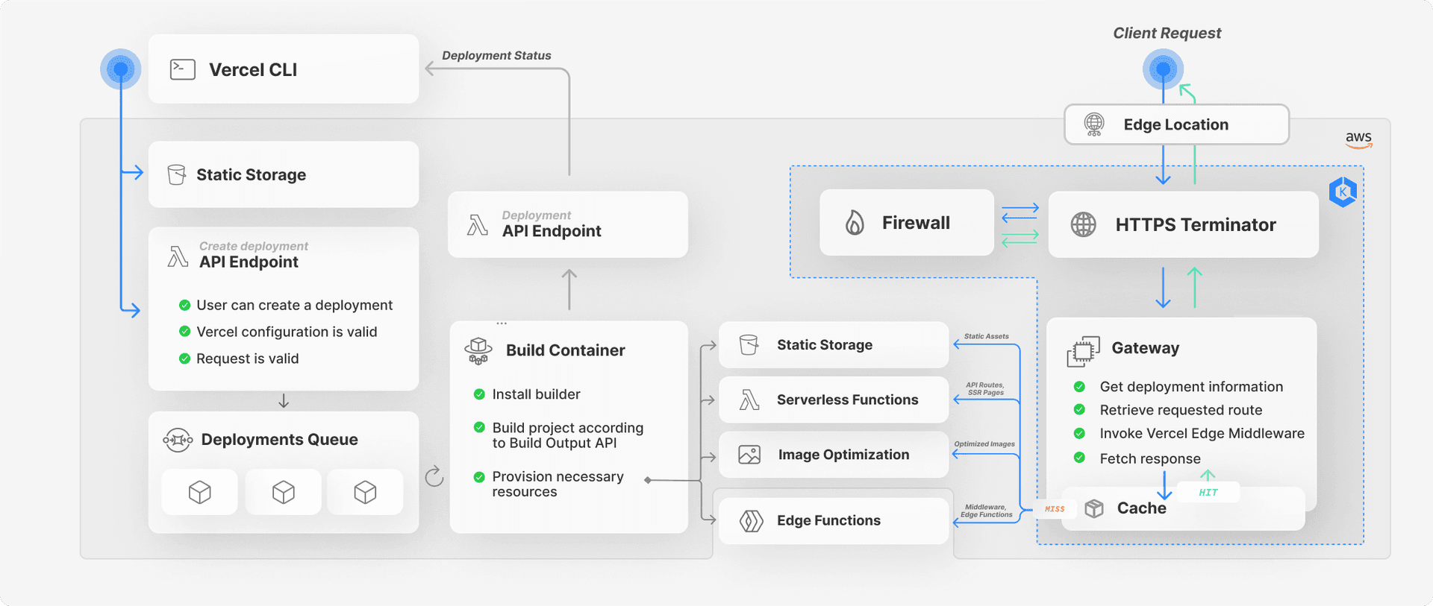
Task: Click the Build Container cubes icon
Action: [x=478, y=350]
